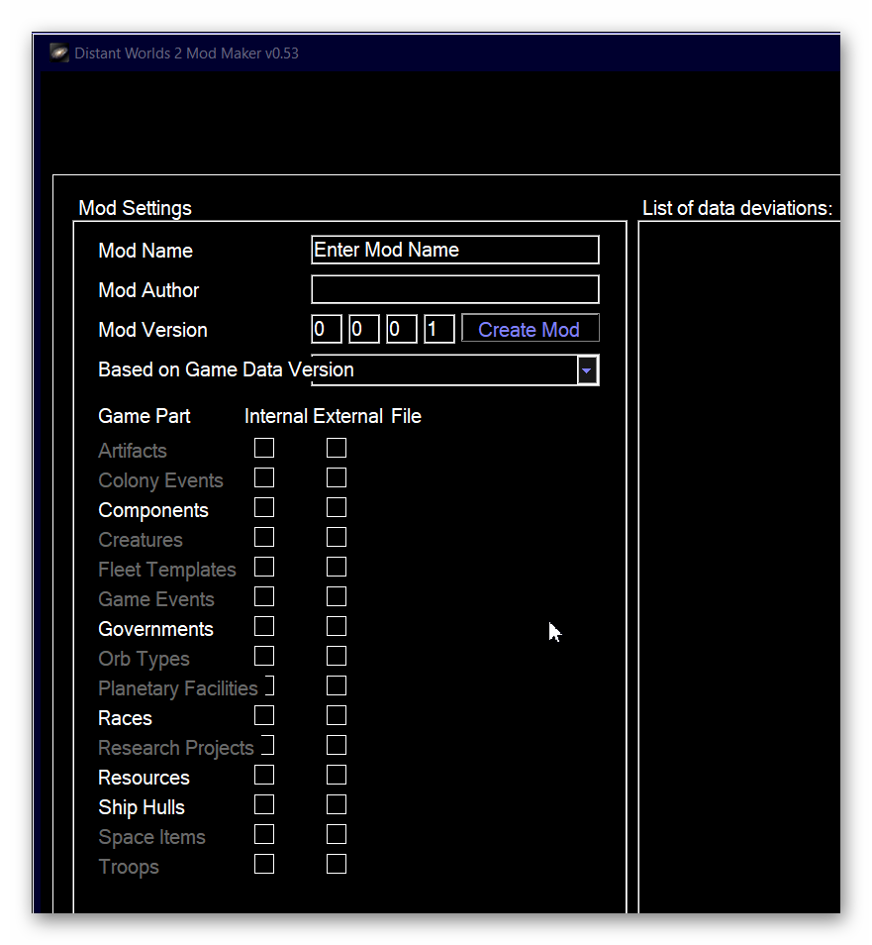Enable Internal checkbox for Planetary Facilities
The height and width of the screenshot is (945, 872).
[x=268, y=685]
